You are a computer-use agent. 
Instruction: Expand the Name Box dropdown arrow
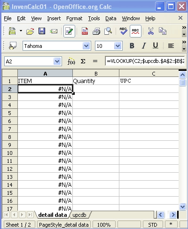pyautogui.click(x=57, y=61)
